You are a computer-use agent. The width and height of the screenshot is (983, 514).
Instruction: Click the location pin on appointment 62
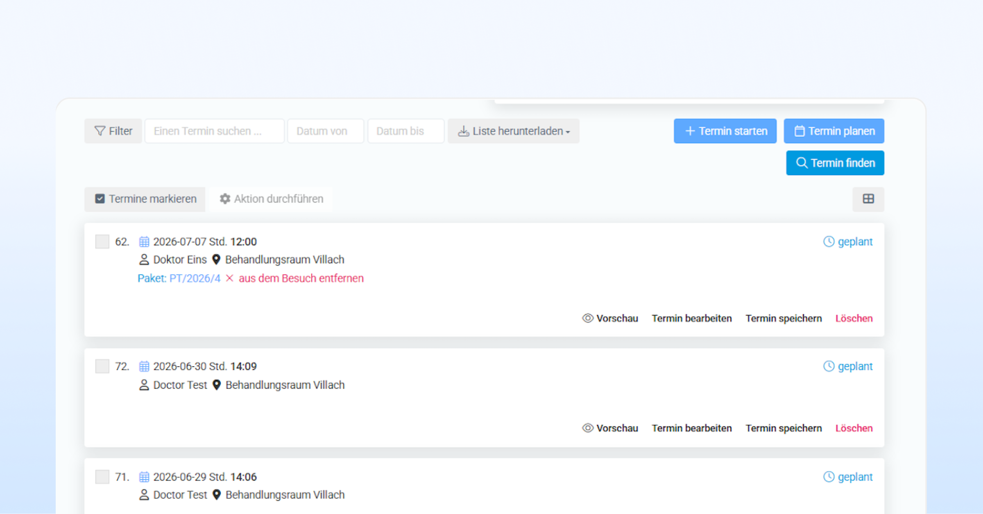click(216, 259)
